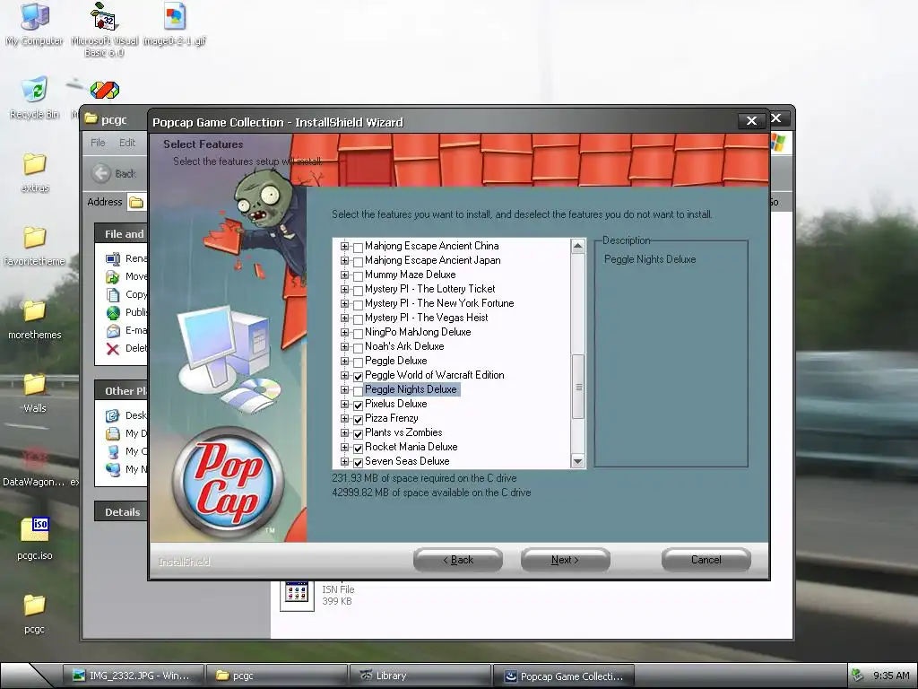Click the Other Places panel header
This screenshot has height=689, width=918.
121,391
